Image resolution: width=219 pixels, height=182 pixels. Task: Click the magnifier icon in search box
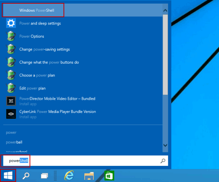pos(163,161)
